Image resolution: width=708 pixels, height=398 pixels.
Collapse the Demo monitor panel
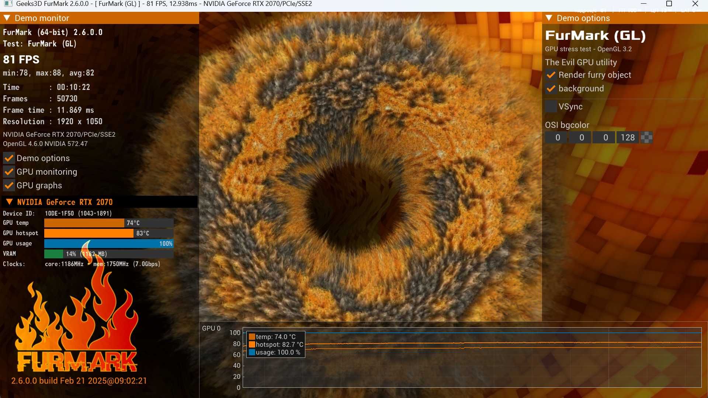(7, 18)
